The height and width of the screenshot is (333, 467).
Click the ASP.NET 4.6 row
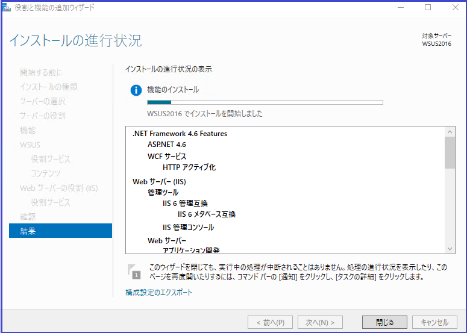(x=167, y=145)
